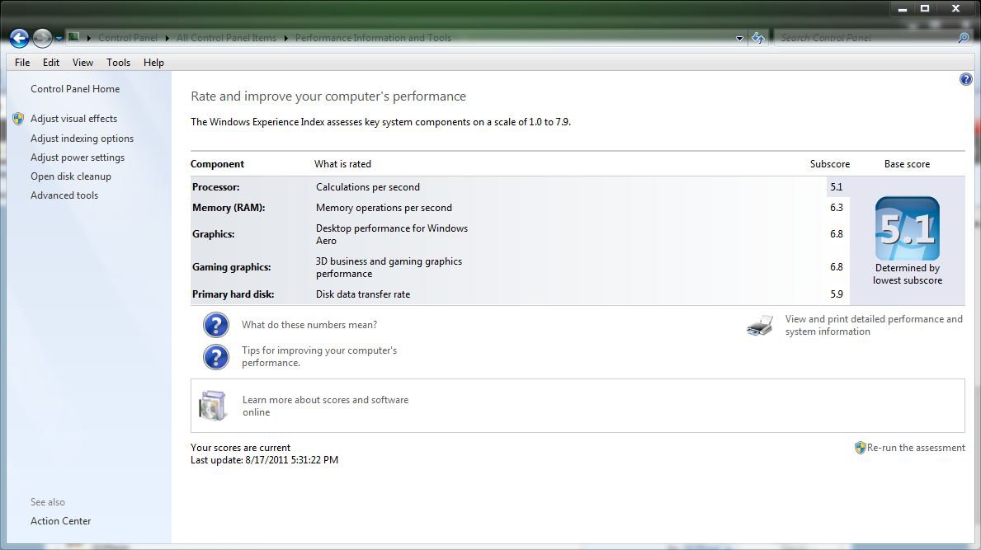Open Advanced tools
The width and height of the screenshot is (981, 550).
coord(64,195)
